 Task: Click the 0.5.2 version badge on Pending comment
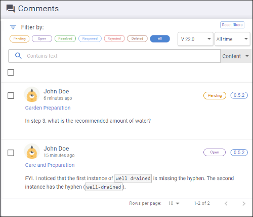pos(239,95)
